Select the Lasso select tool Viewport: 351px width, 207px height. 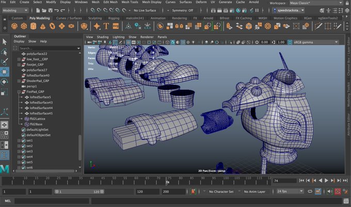pyautogui.click(x=5, y=52)
